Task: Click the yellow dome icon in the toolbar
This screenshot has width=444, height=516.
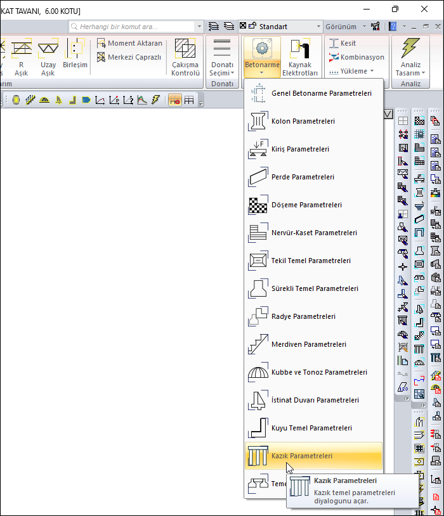Action: 44,100
